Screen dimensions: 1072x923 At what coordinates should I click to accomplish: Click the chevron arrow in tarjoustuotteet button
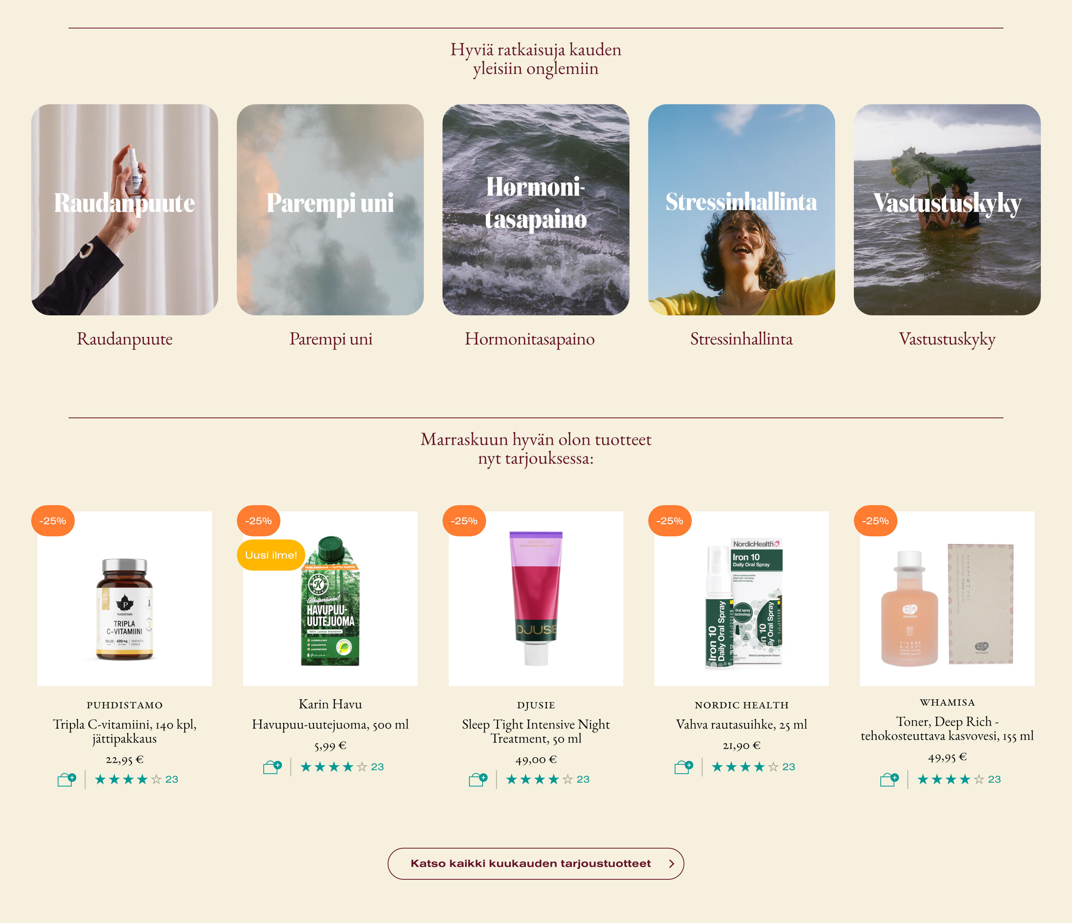coord(672,863)
